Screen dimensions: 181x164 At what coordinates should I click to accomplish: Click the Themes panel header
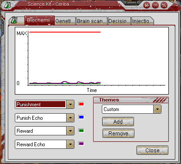tap(131, 100)
